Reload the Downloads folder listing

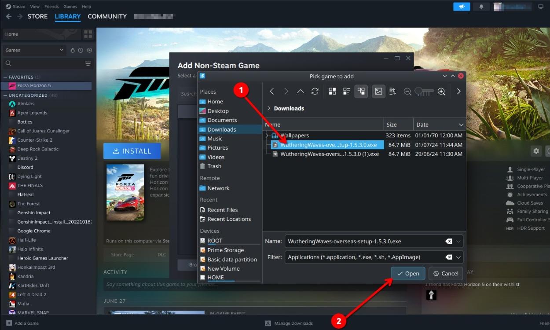[x=315, y=92]
